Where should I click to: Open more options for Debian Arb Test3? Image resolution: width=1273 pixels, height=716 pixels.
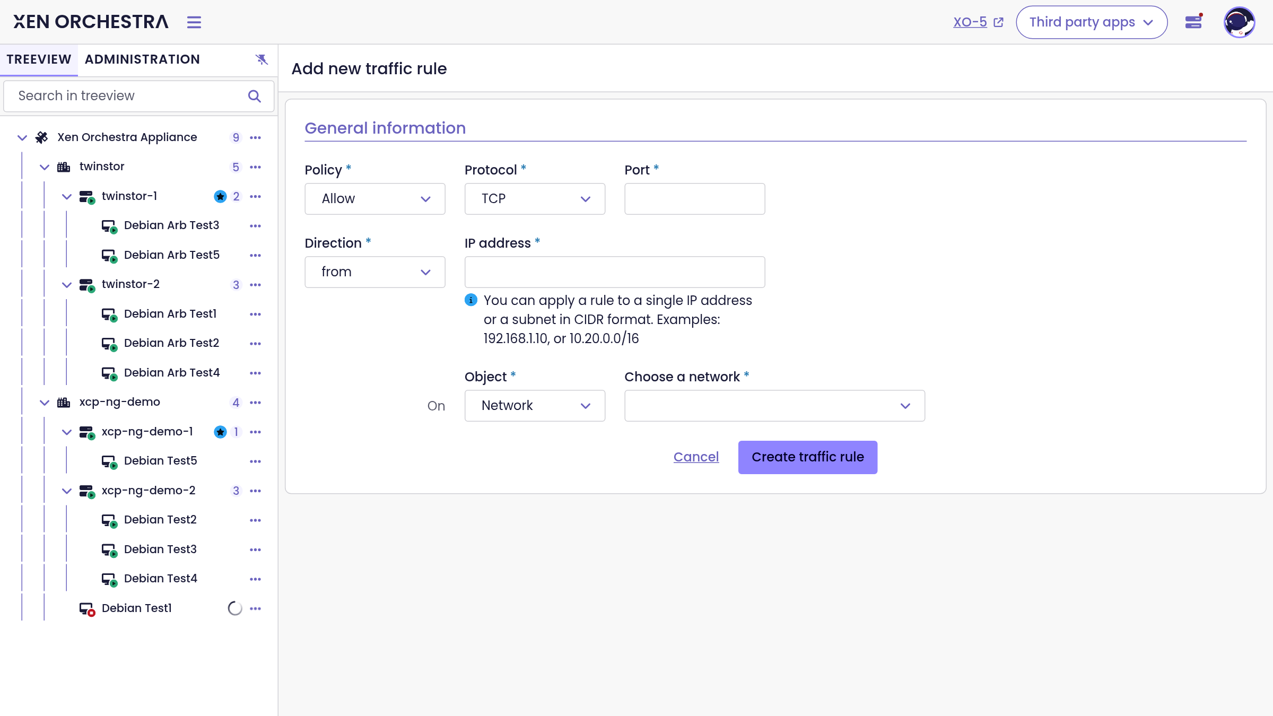[256, 226]
